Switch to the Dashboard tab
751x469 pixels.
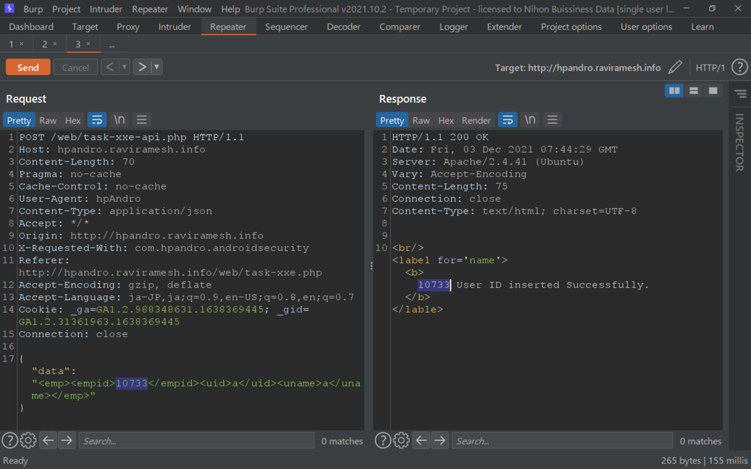tap(31, 27)
